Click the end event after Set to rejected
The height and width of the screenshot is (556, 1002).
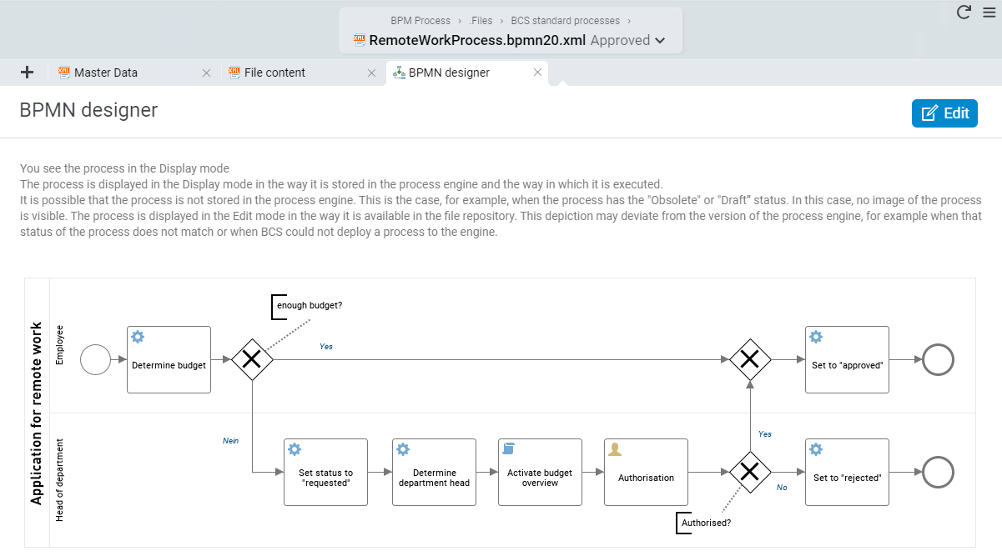point(939,473)
